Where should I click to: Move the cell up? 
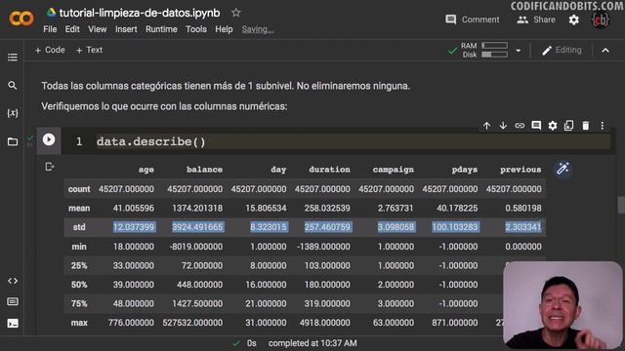pyautogui.click(x=486, y=126)
